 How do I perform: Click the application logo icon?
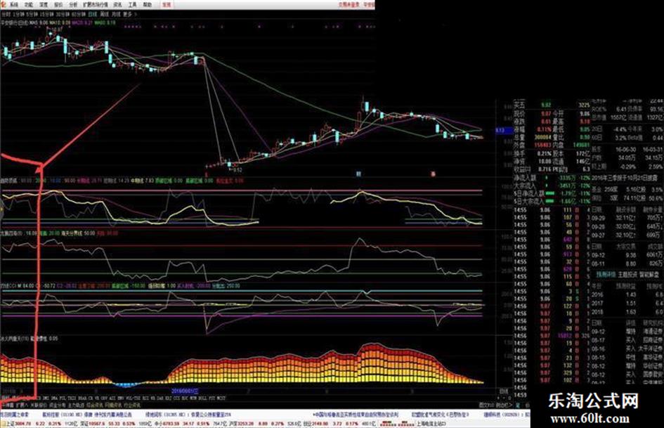tap(4, 5)
